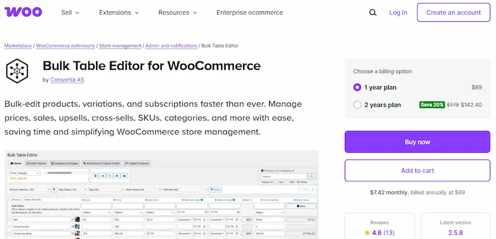Click the Latest version 2.5.8 number
This screenshot has width=496, height=239.
coord(456,233)
